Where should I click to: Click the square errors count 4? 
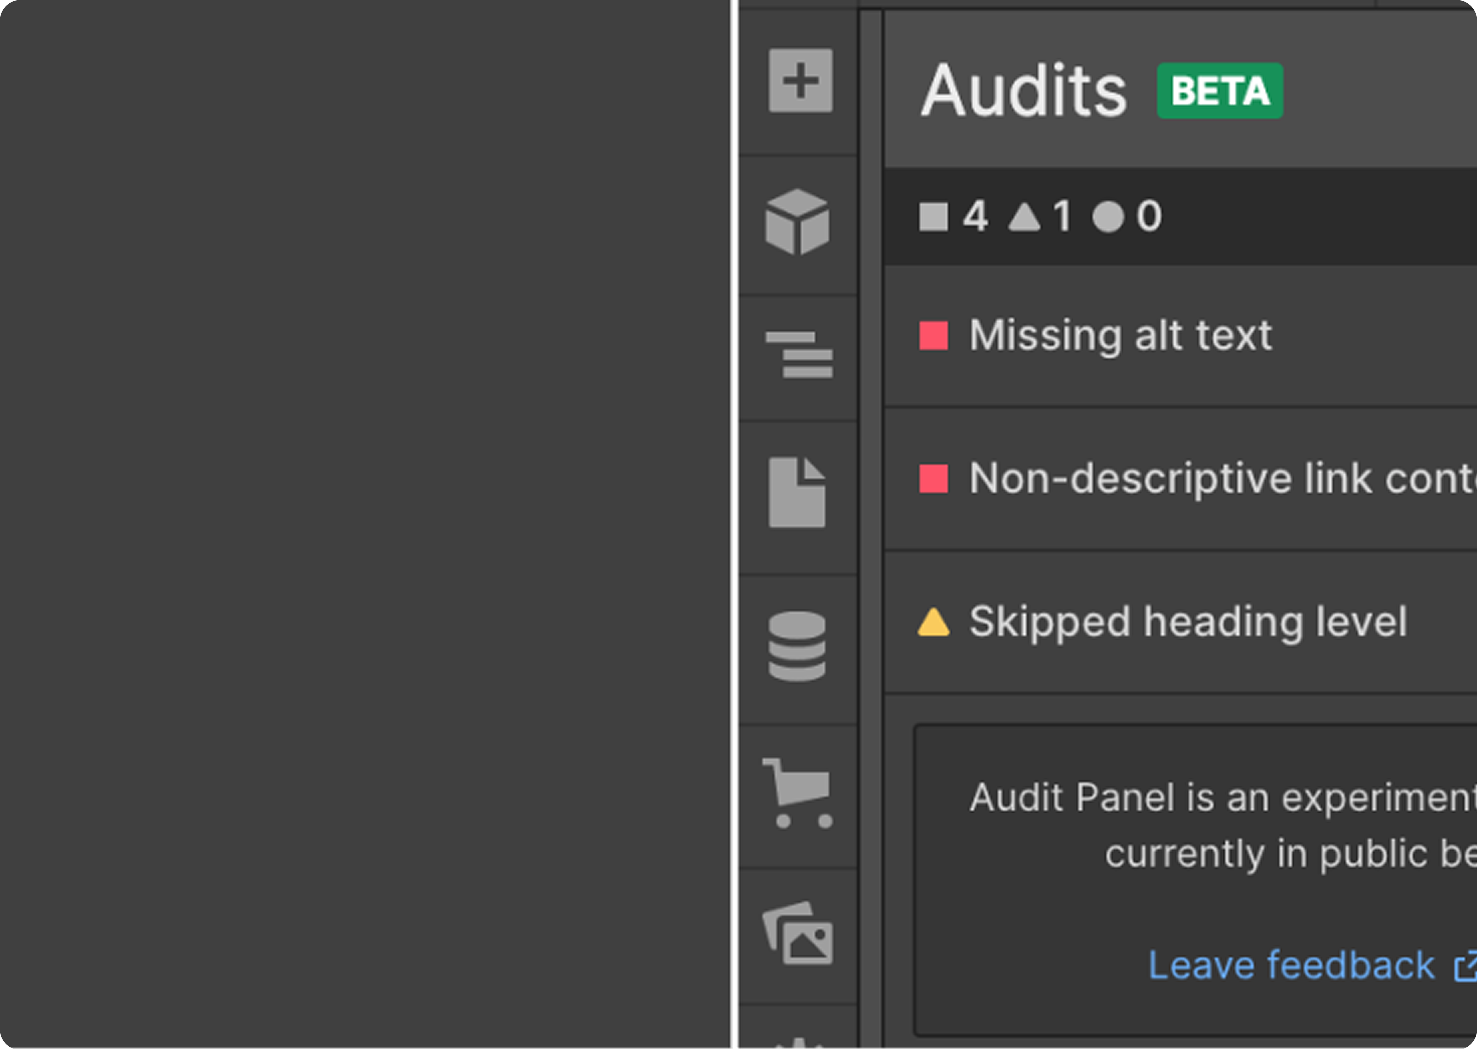(954, 216)
